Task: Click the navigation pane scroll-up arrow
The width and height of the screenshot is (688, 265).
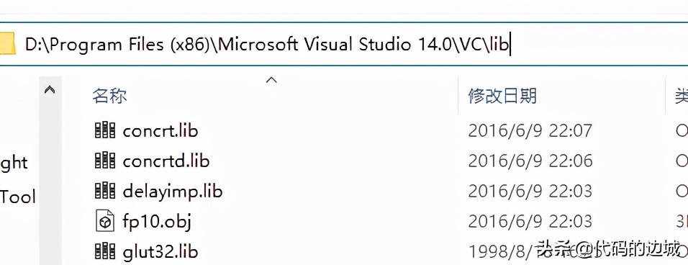Action: [x=50, y=90]
